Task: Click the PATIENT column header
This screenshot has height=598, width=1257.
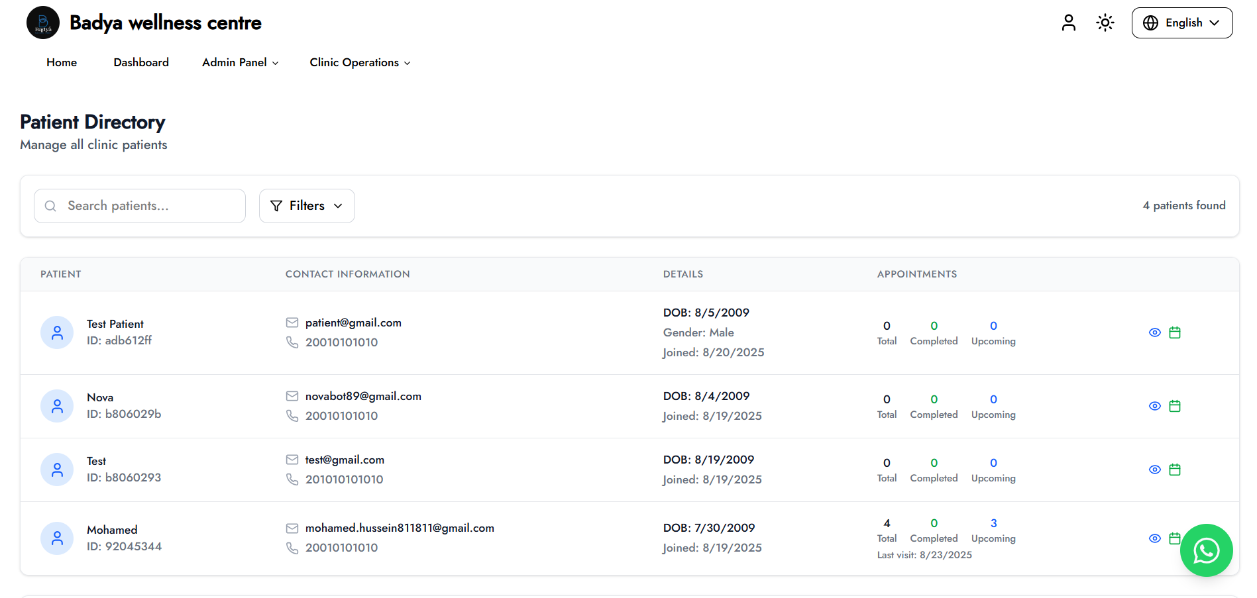Action: pos(61,274)
